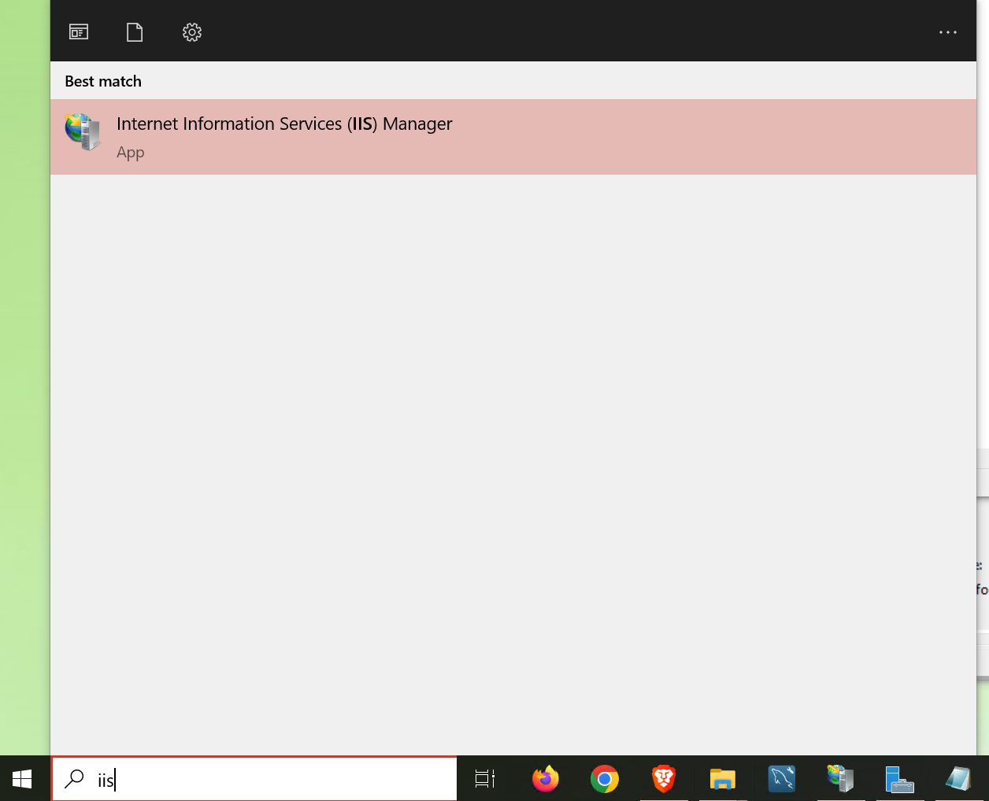Viewport: 989px width, 801px height.
Task: Open Google Chrome from the taskbar
Action: [604, 778]
